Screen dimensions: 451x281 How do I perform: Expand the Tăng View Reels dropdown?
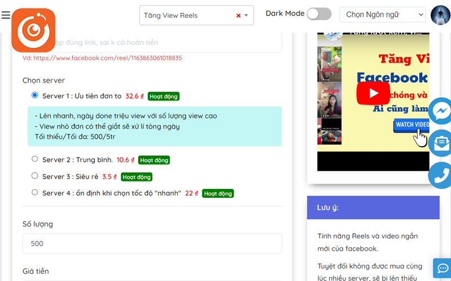[x=246, y=16]
